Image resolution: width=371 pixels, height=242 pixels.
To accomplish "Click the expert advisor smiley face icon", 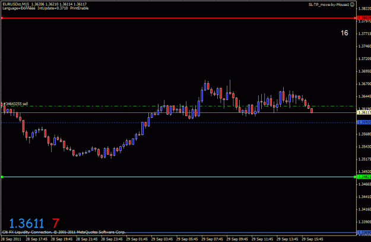I will coord(352,5).
